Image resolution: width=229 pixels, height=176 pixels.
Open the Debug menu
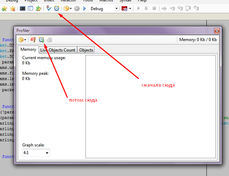12,1
